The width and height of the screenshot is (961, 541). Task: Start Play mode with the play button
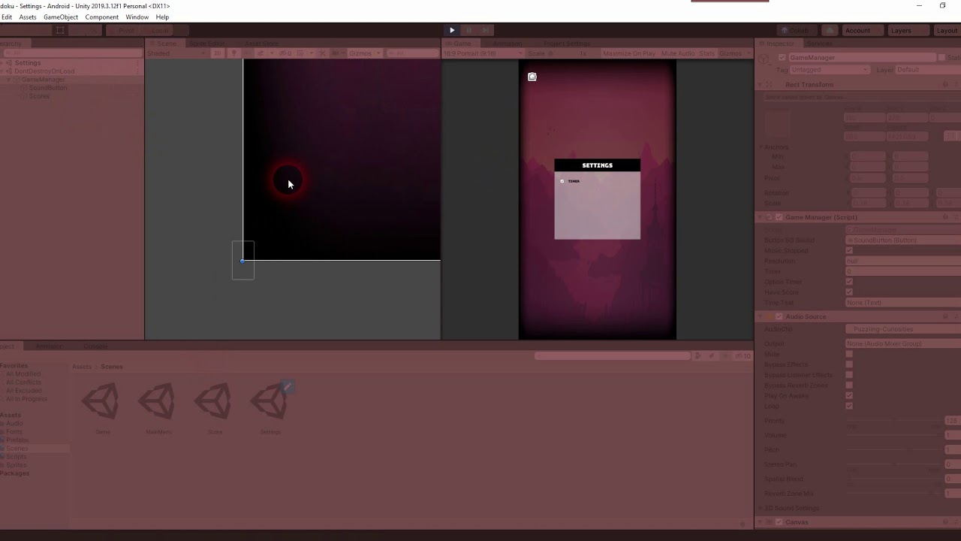tap(451, 30)
